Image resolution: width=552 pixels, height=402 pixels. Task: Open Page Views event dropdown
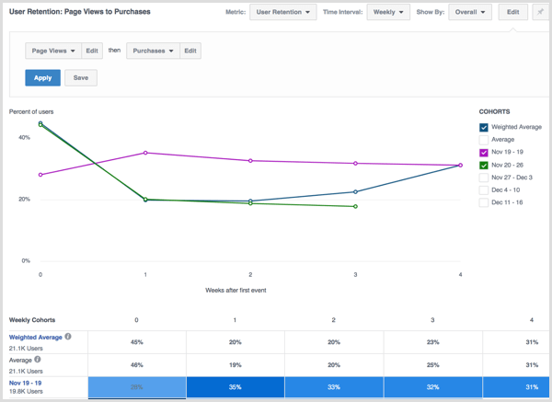tap(53, 51)
